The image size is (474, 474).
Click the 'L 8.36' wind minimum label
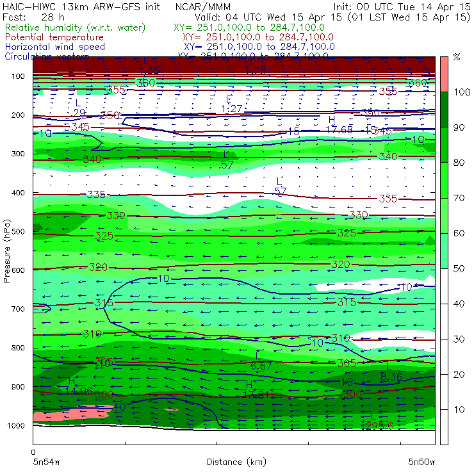391,372
